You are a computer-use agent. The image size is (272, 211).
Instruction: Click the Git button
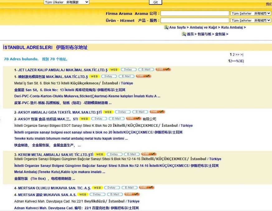point(155,2)
